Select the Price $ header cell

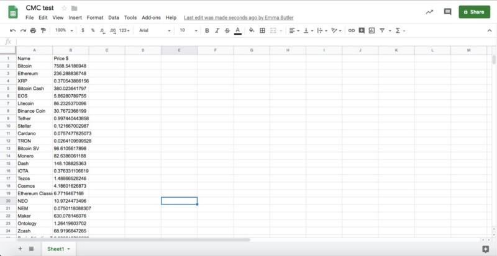pos(71,58)
